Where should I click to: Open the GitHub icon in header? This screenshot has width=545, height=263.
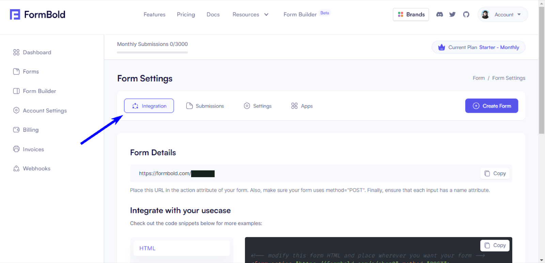(466, 14)
